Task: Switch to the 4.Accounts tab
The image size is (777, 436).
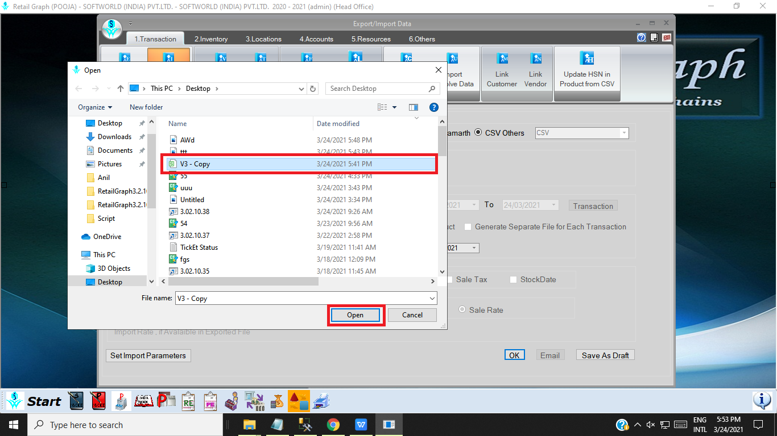Action: click(x=316, y=39)
